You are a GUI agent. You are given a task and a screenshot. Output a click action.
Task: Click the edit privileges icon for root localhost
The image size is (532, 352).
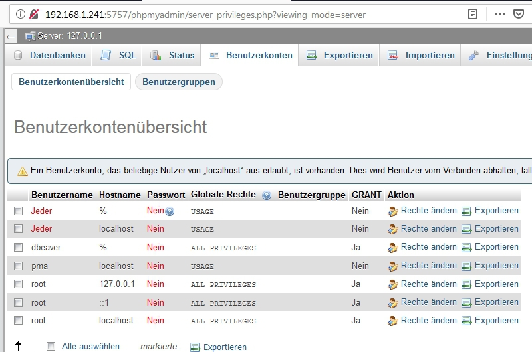[x=393, y=321]
